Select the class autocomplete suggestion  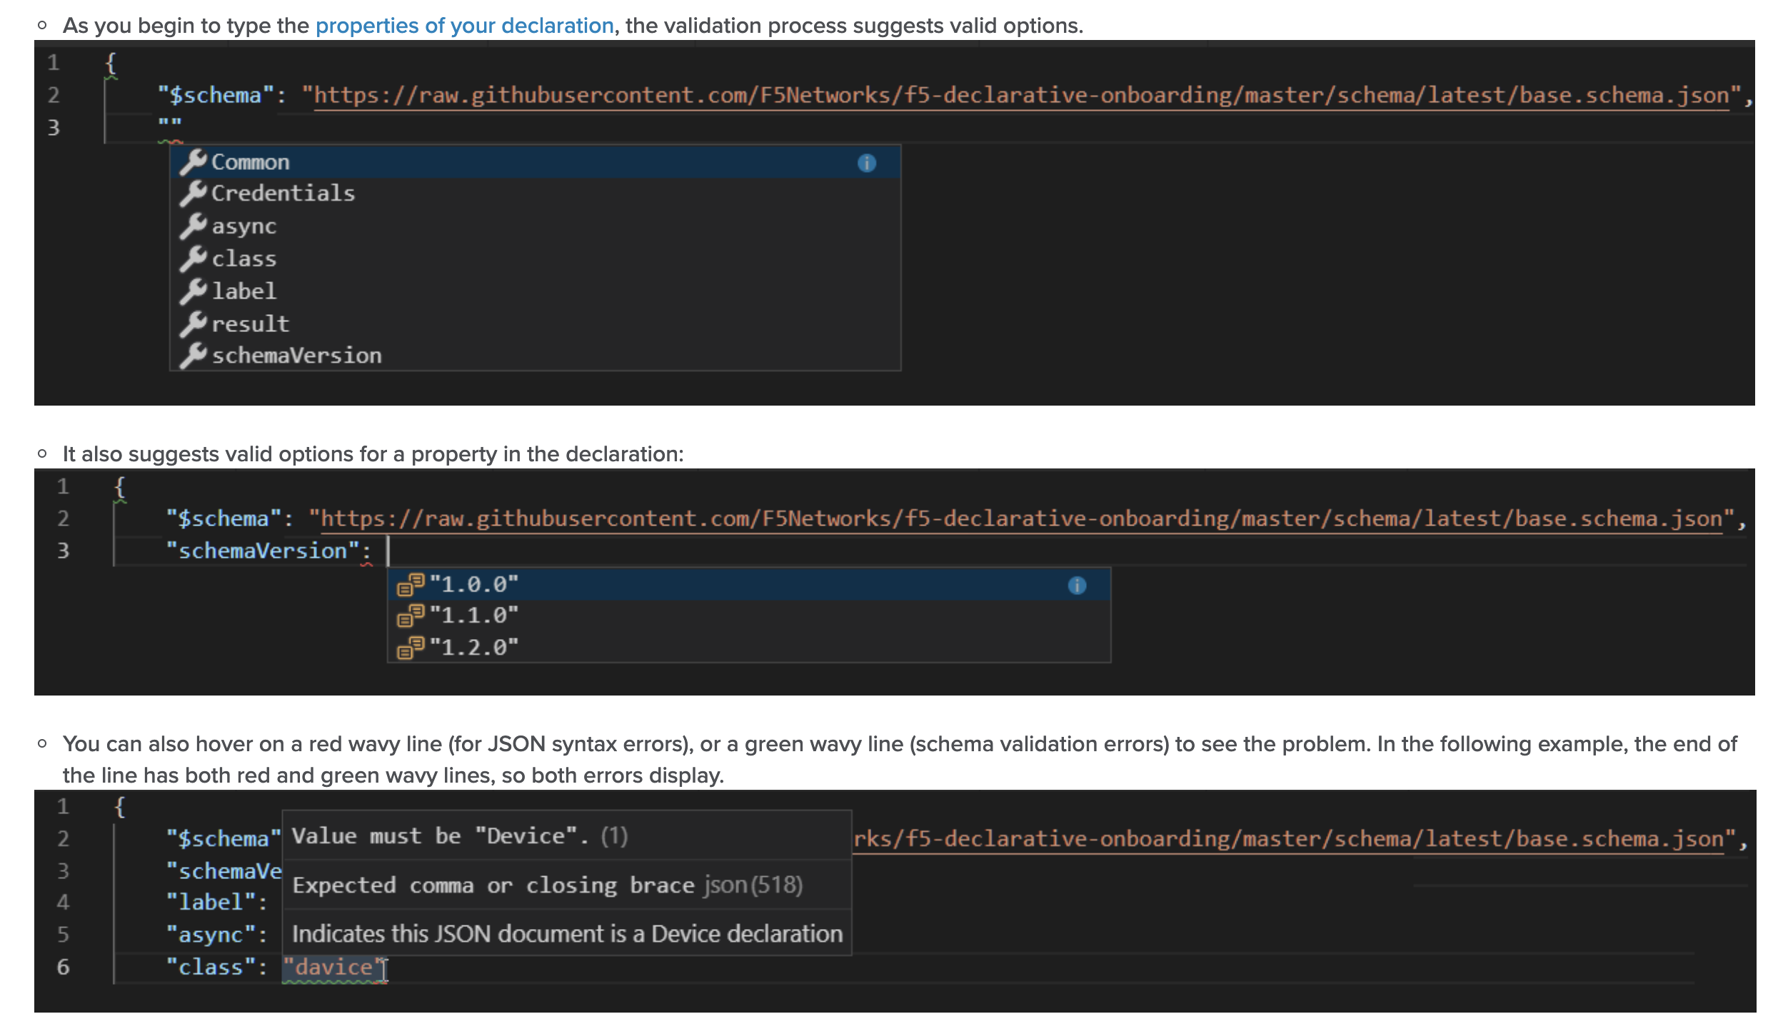click(x=243, y=258)
